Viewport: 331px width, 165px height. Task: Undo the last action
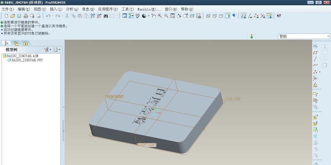48,16
